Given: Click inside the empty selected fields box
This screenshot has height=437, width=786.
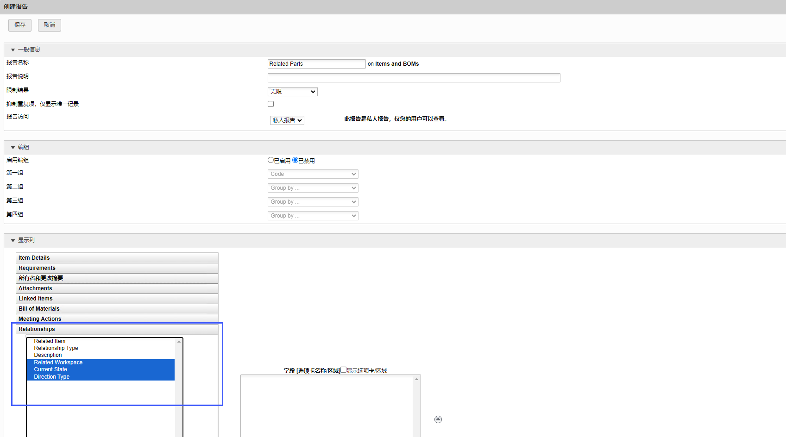Looking at the screenshot, I should pos(327,406).
